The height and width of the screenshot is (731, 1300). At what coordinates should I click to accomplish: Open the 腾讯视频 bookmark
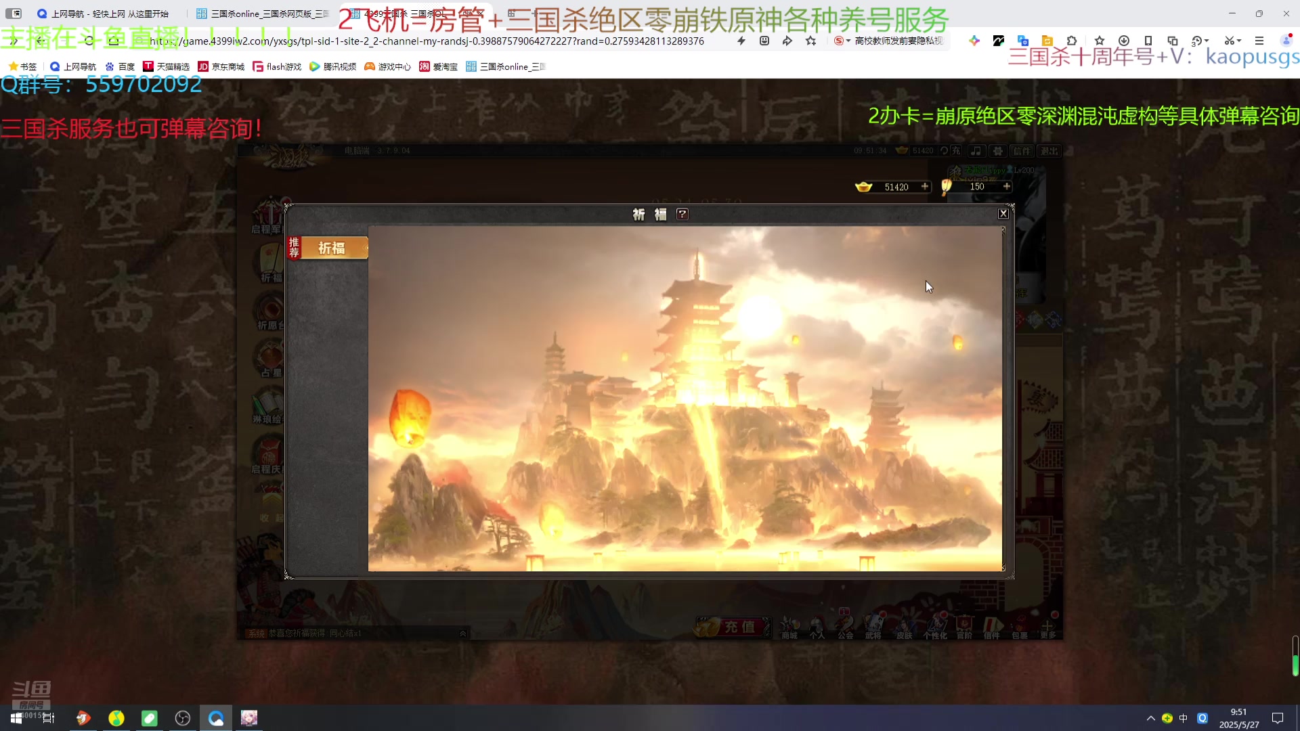coord(332,66)
